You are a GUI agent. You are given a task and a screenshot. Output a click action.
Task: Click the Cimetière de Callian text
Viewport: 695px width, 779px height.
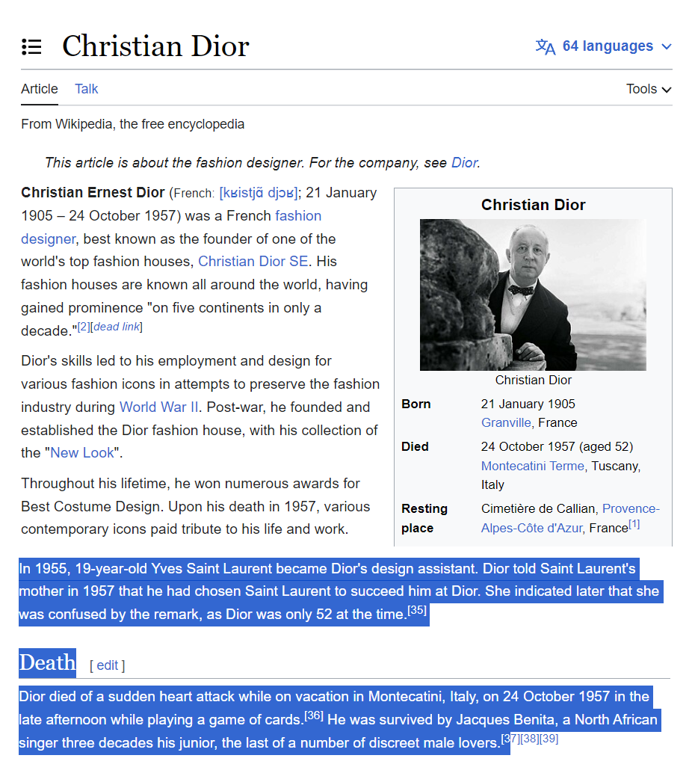click(x=538, y=508)
